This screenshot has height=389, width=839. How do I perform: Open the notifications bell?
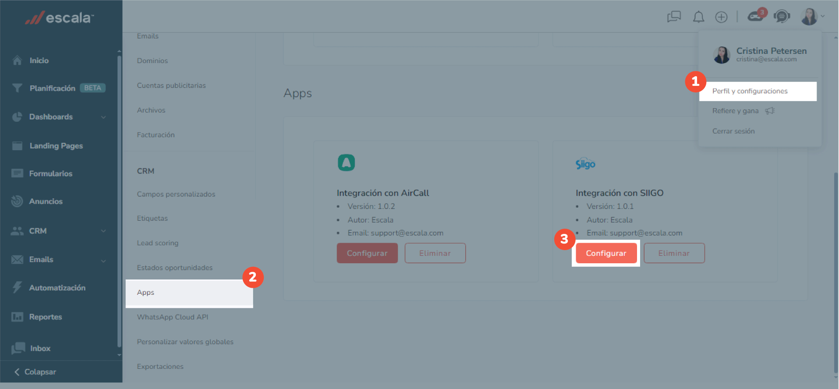pos(698,17)
